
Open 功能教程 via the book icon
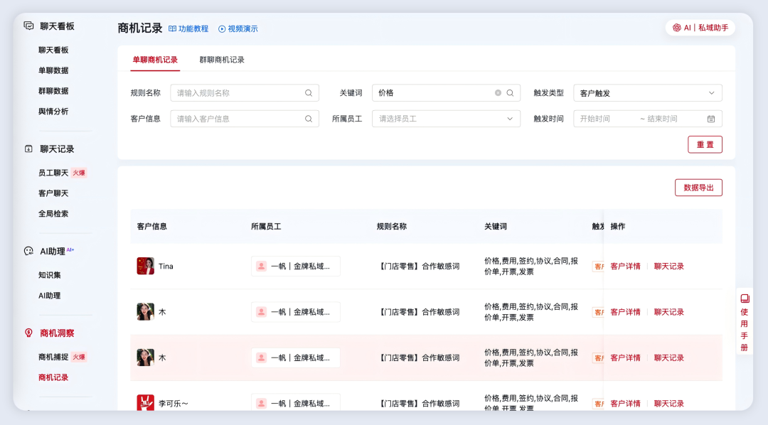tap(172, 28)
